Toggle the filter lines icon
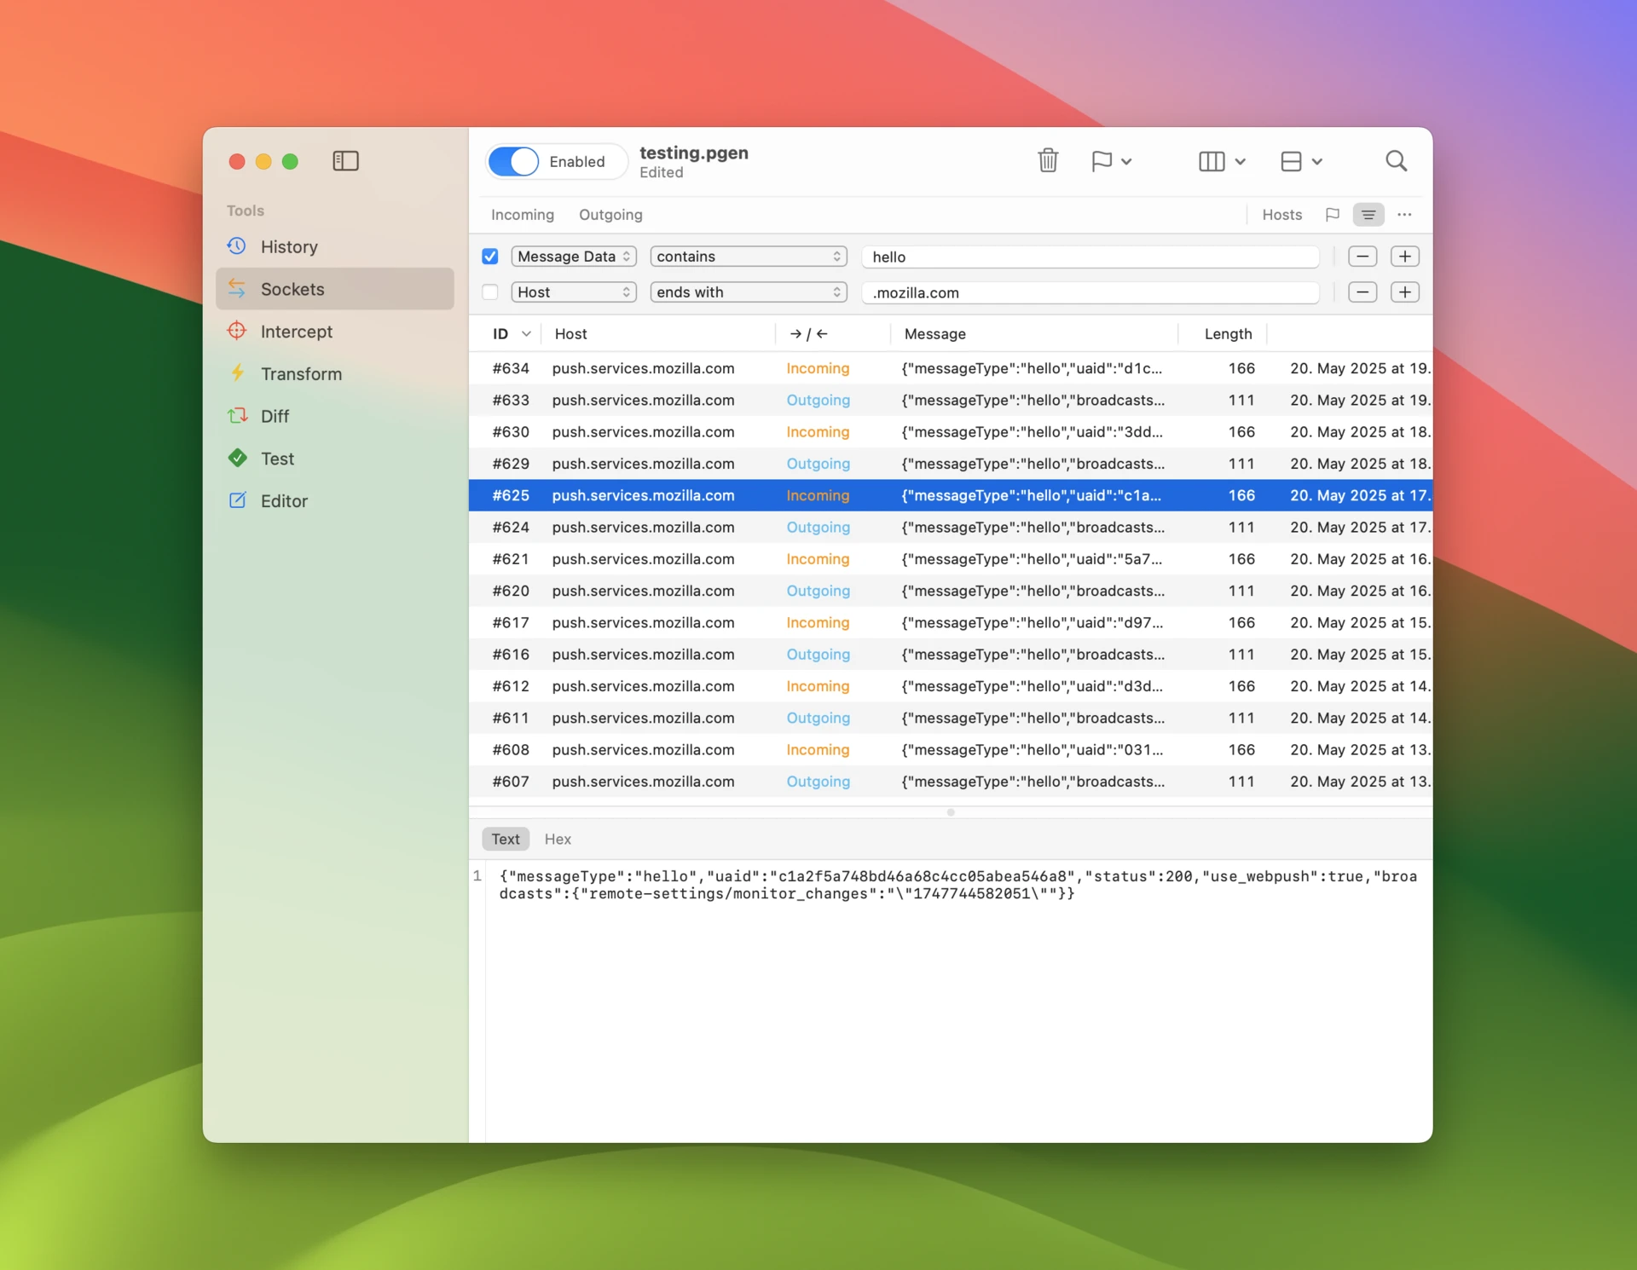 point(1368,215)
